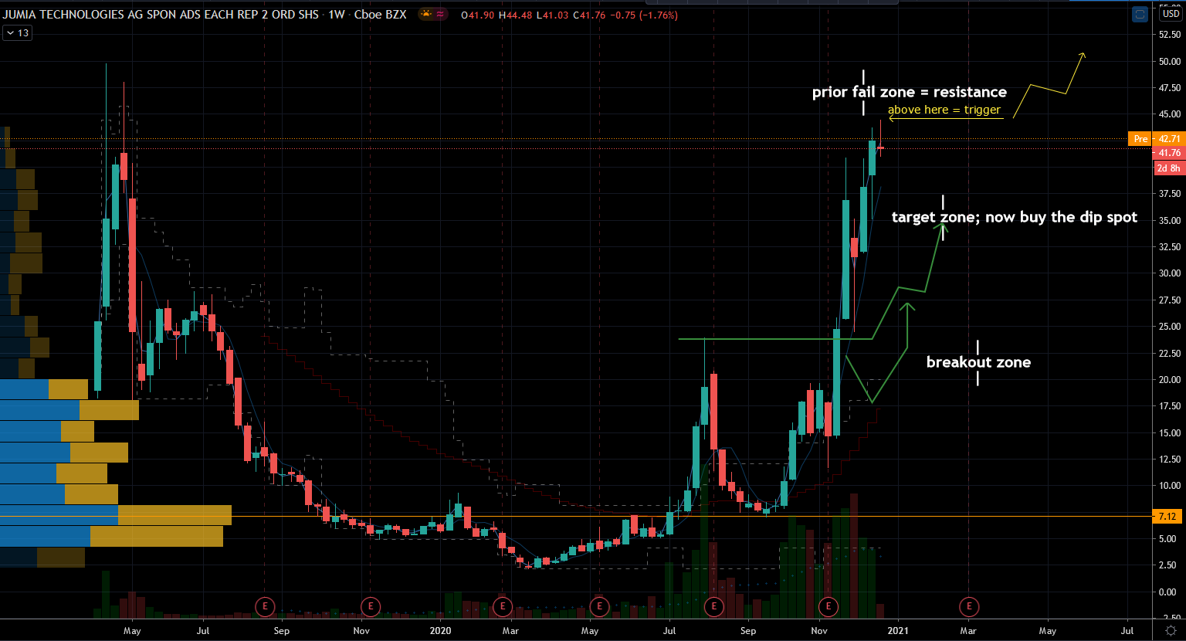Change the 1W chart interval
Viewport: 1186px width, 641px height.
point(337,15)
